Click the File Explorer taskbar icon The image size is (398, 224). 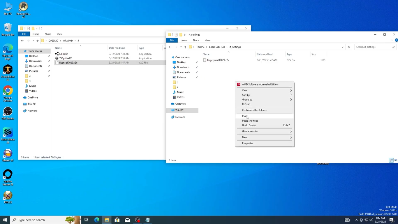[x=107, y=220]
